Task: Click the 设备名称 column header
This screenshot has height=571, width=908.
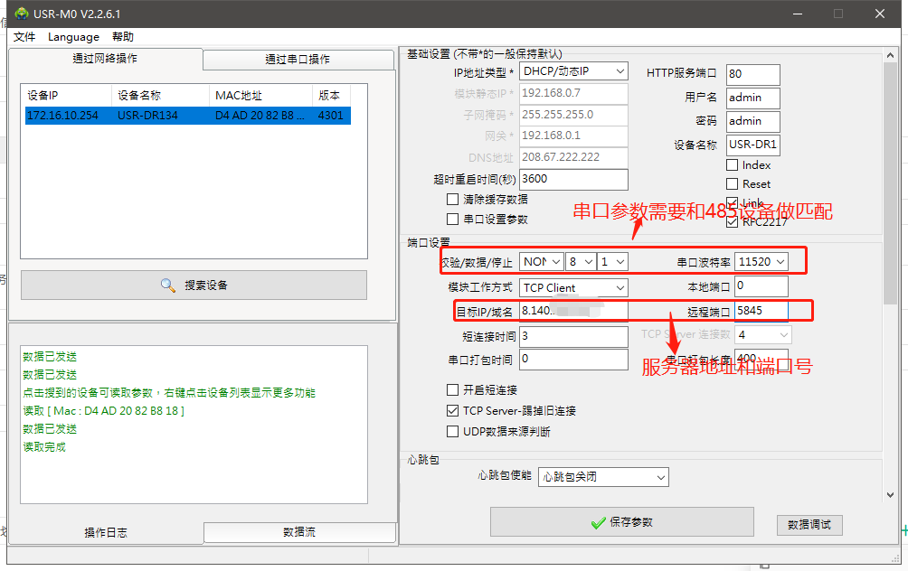Action: pos(160,96)
